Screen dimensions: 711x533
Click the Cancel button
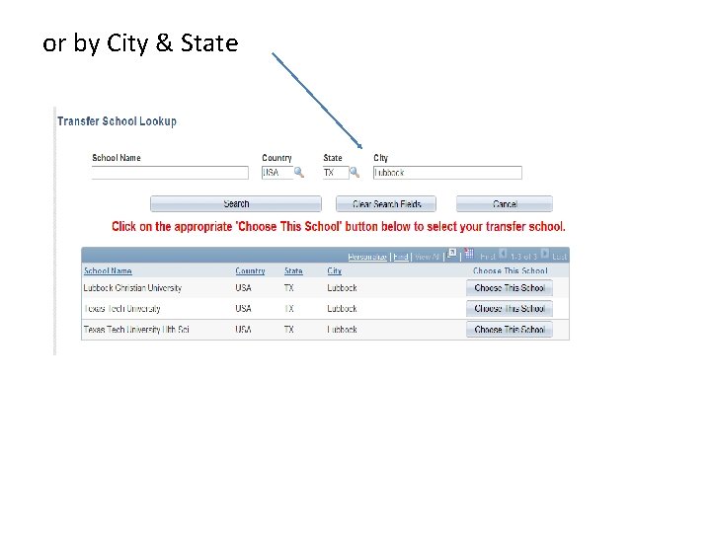pos(505,204)
